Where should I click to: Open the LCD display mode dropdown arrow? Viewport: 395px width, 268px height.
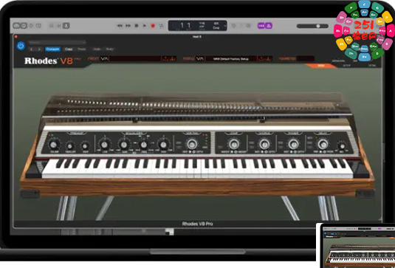click(225, 26)
